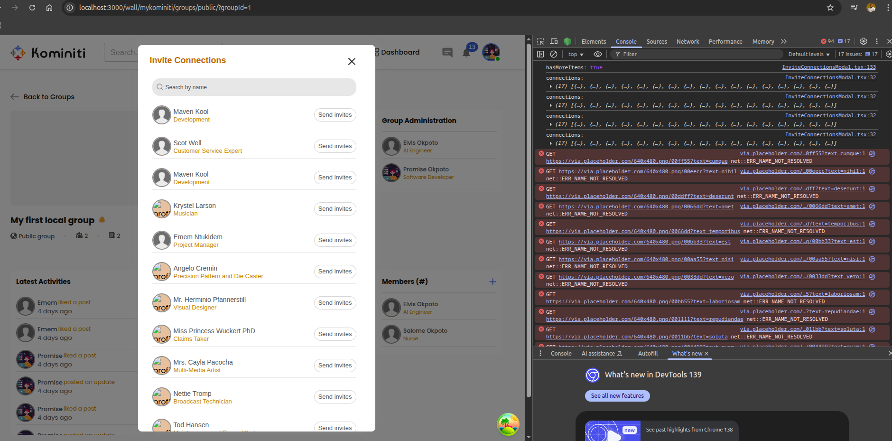The width and height of the screenshot is (892, 441).
Task: Click the add member plus icon
Action: [492, 281]
